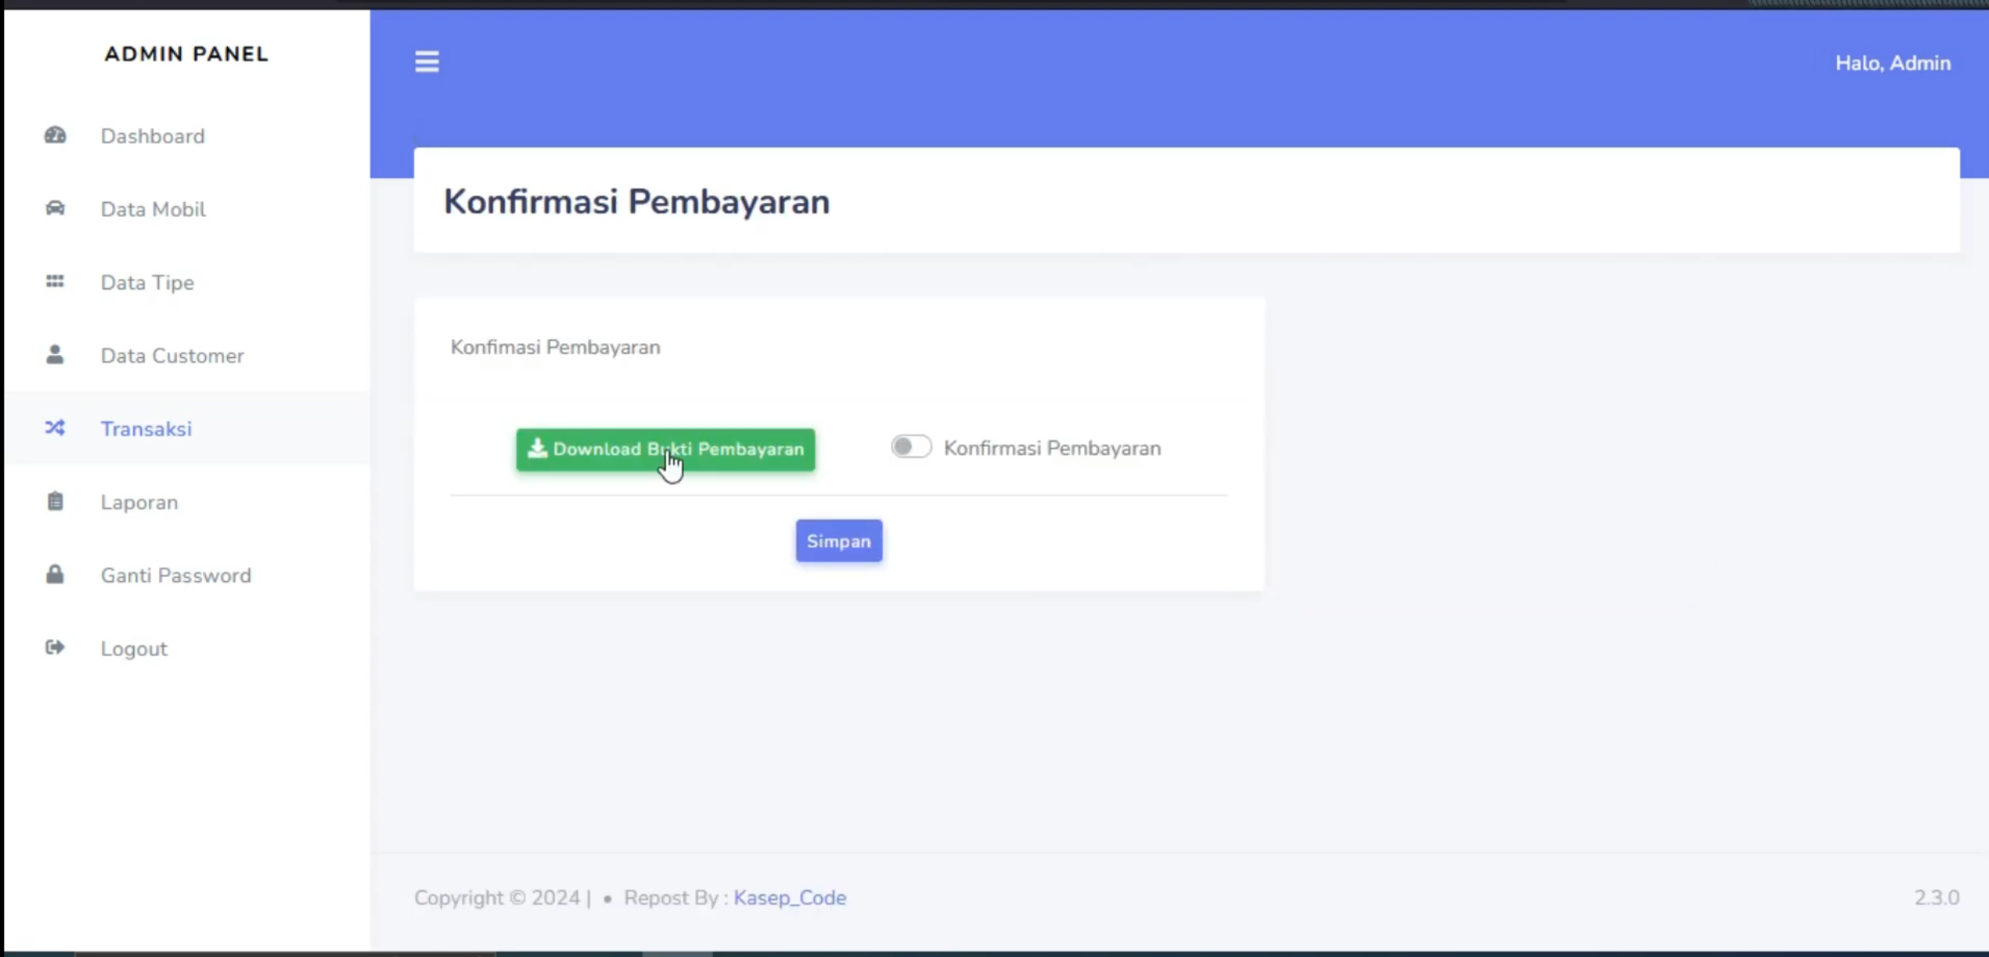Screen dimensions: 1989x957
Task: Click the Konfirmasi Pembayaran page heading
Action: (636, 202)
